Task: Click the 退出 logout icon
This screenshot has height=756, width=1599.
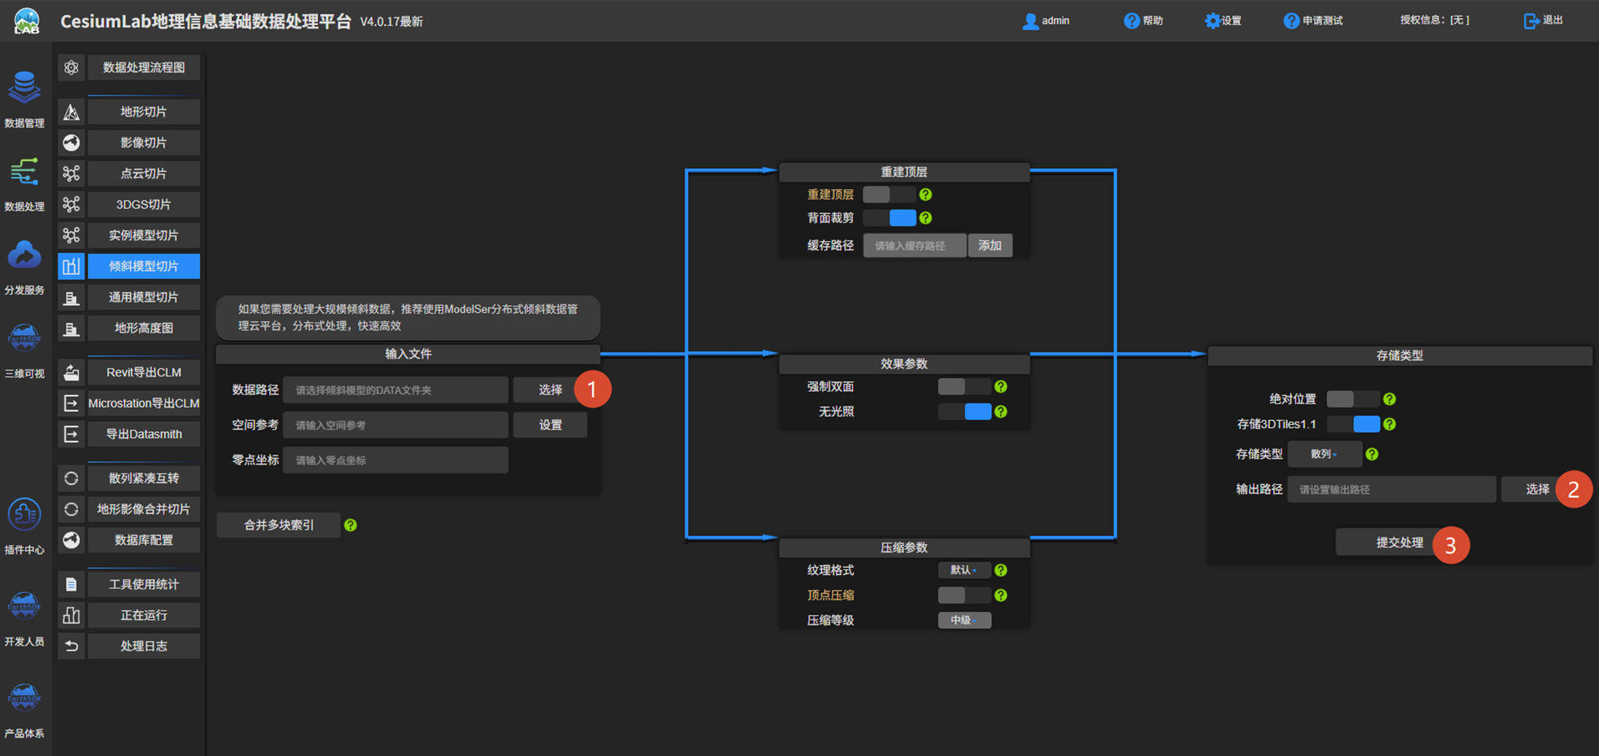Action: point(1531,20)
